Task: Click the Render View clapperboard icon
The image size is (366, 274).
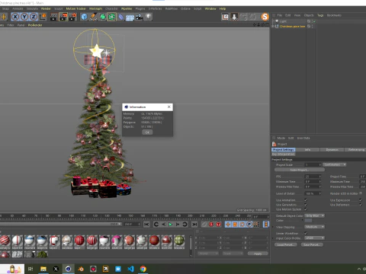Action: tap(53, 17)
